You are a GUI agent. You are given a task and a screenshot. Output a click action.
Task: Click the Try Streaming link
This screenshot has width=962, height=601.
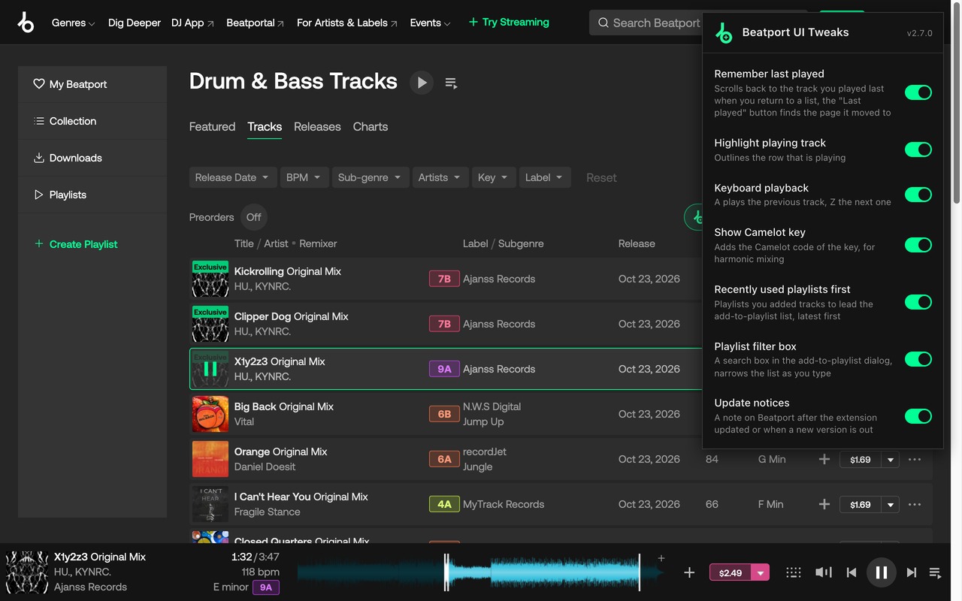(509, 23)
